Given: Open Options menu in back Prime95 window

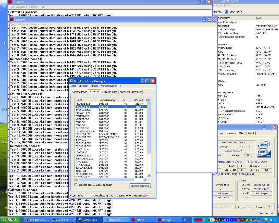Looking at the screenshot, I should [x=33, y=7].
